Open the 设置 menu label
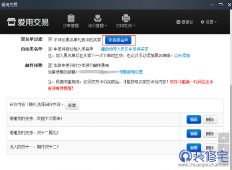232x170 pixels. point(210,22)
